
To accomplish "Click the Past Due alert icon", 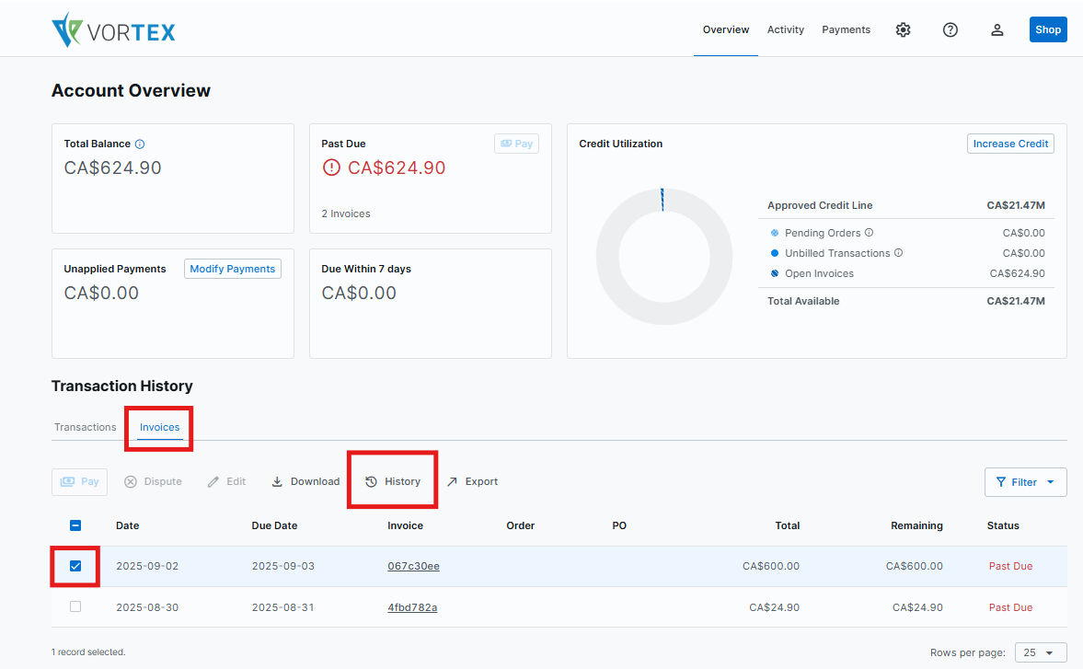I will click(x=331, y=167).
